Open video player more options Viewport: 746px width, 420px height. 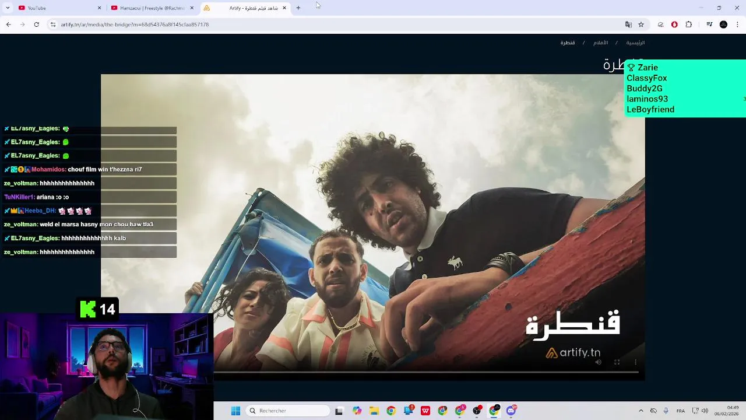(635, 362)
